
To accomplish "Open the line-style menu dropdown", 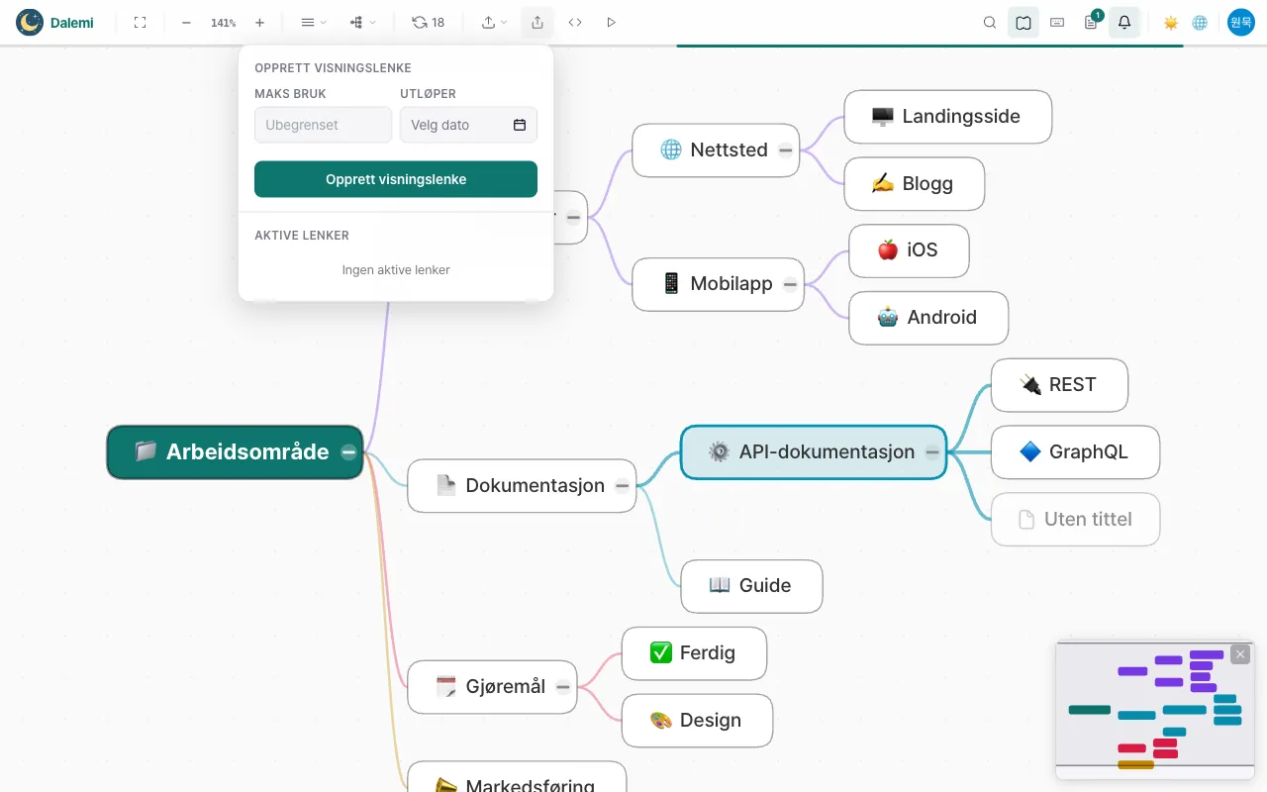I will pos(314,22).
